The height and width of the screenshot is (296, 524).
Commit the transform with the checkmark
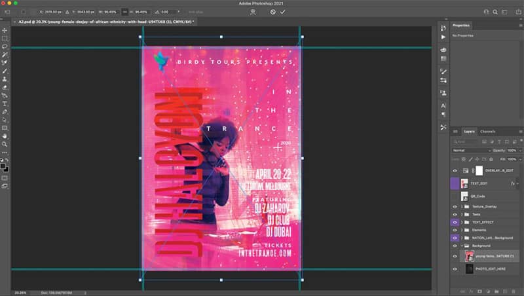(283, 12)
